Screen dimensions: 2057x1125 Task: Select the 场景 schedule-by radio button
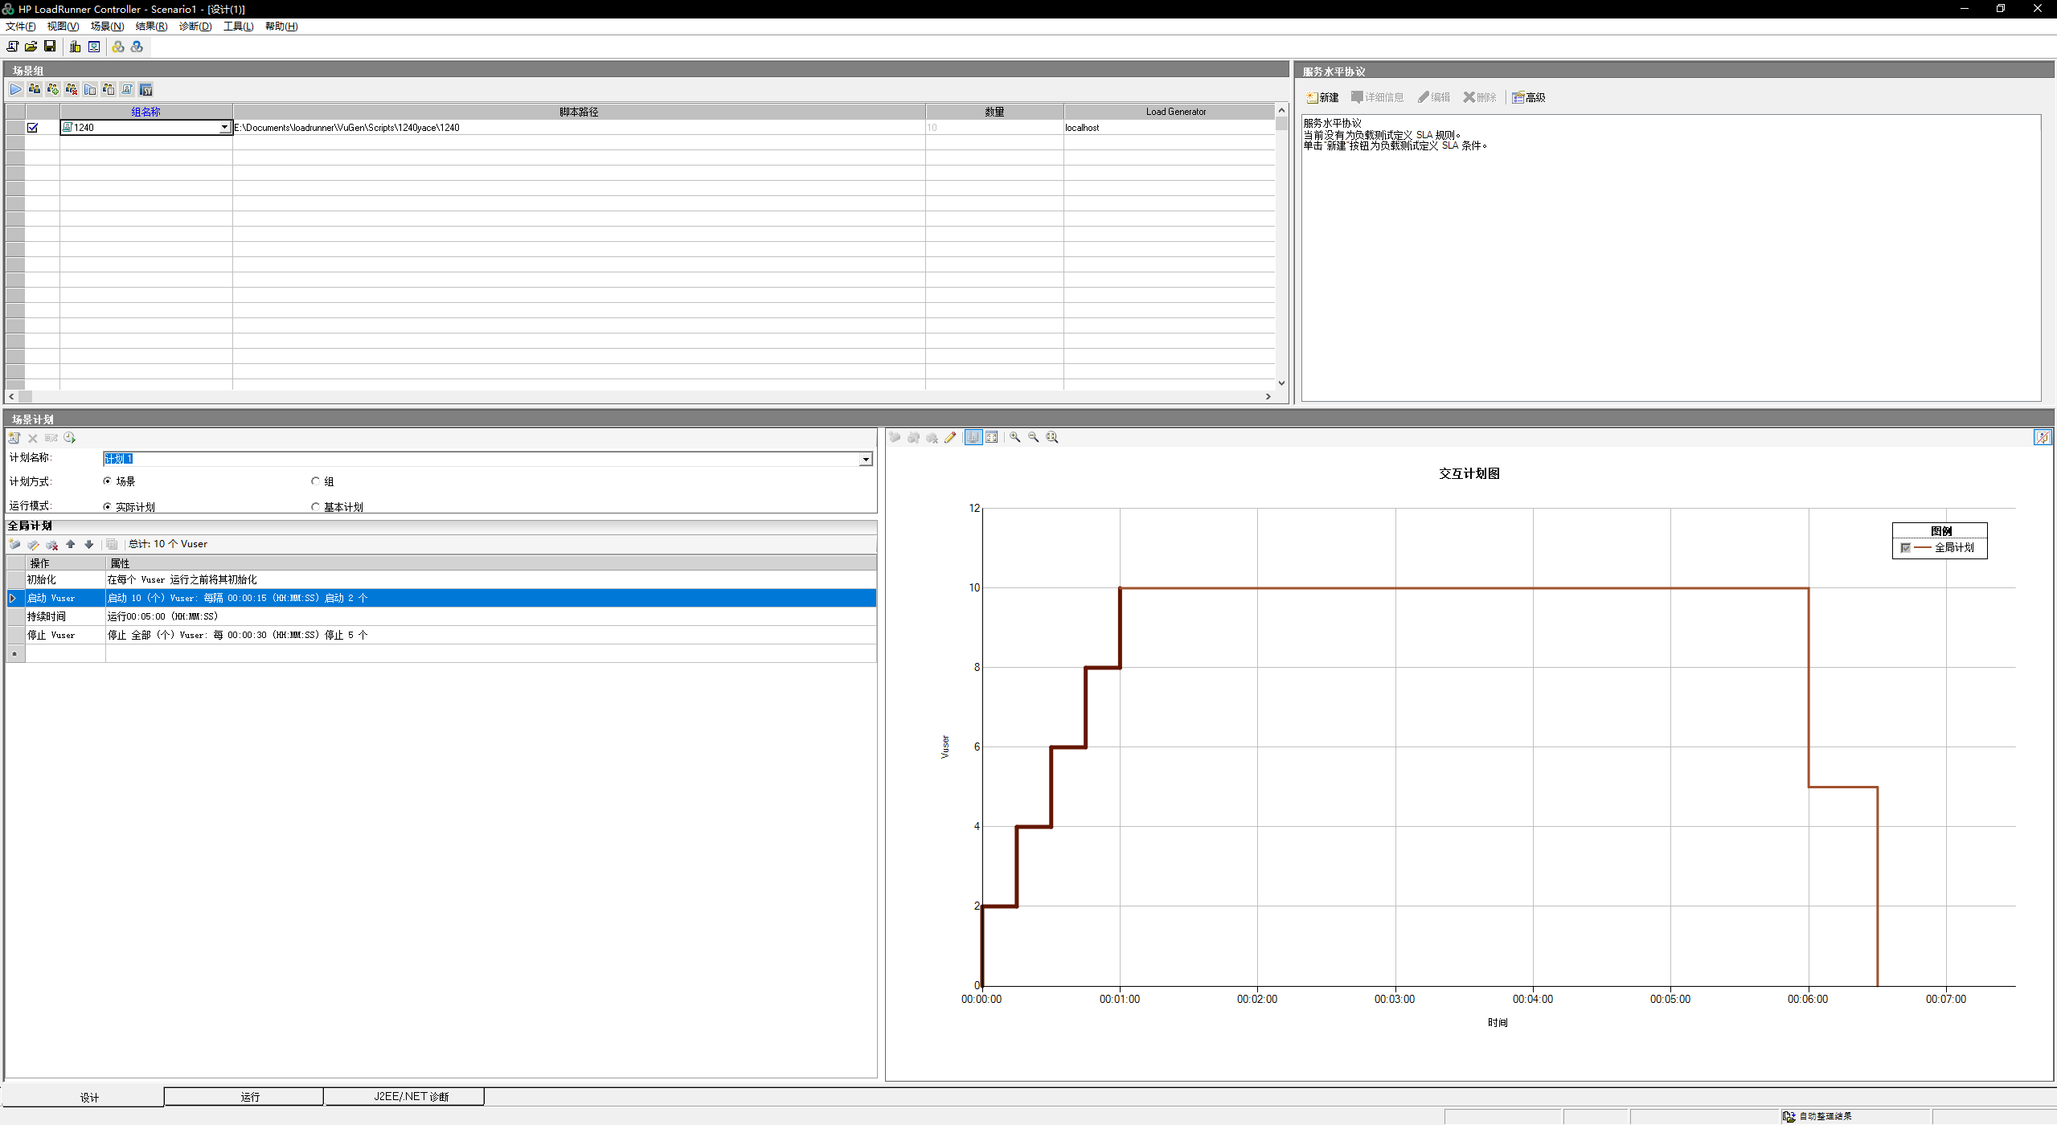click(107, 481)
